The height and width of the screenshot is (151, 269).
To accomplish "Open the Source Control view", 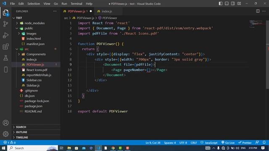I will tap(5, 24).
